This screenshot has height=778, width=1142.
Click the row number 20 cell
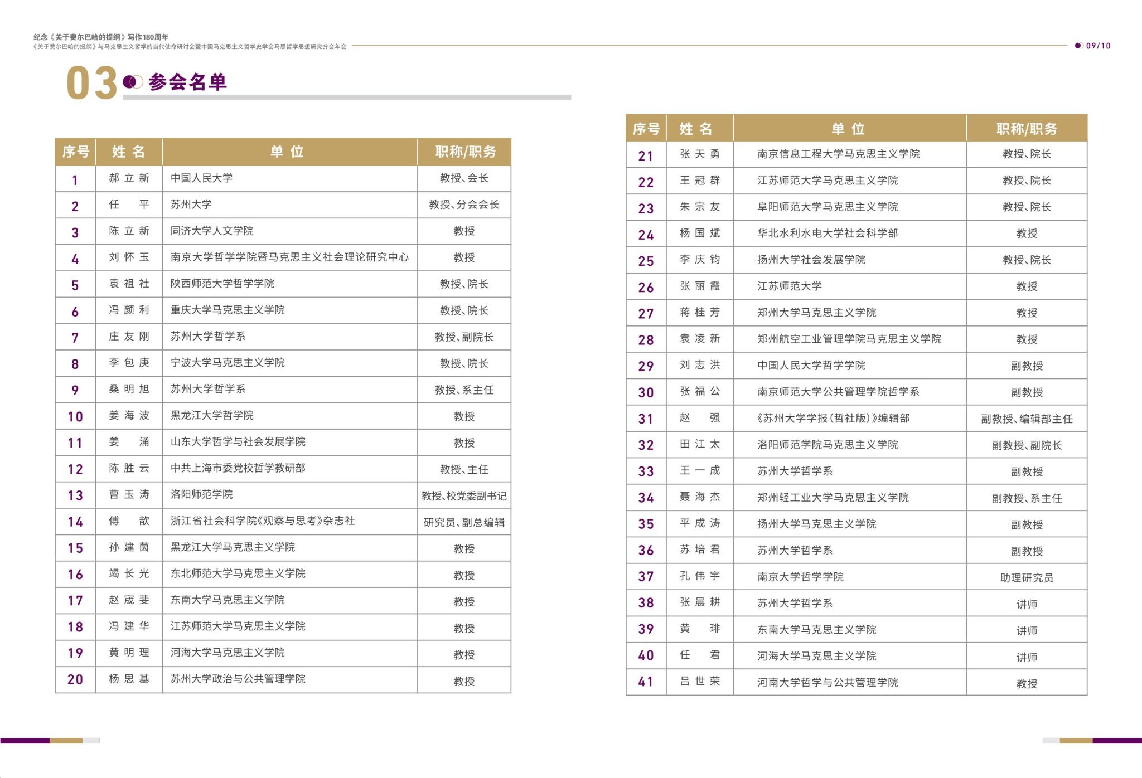point(75,679)
